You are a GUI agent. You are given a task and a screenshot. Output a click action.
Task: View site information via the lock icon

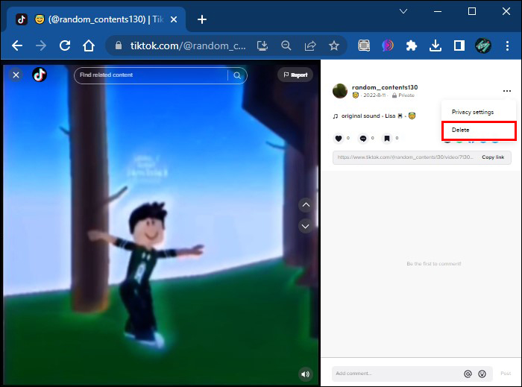point(118,45)
